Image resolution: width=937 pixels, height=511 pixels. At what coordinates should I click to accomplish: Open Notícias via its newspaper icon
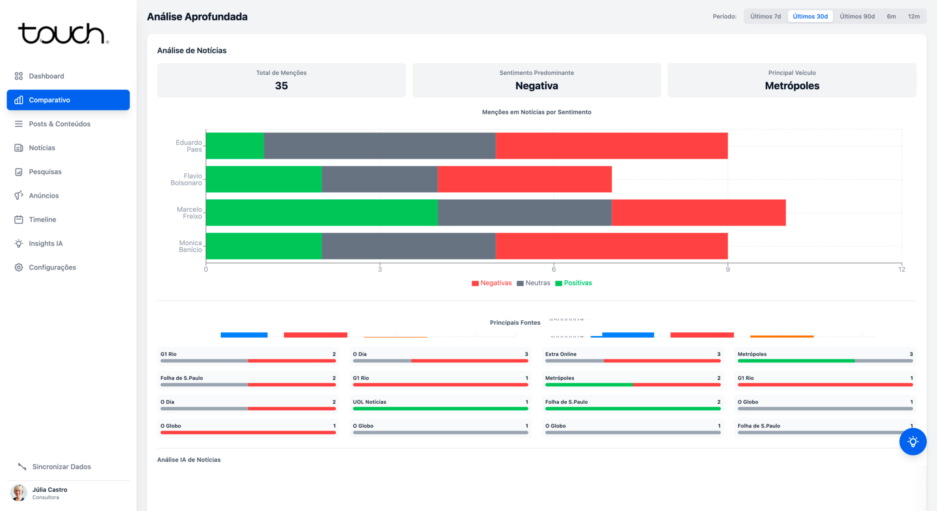(19, 148)
